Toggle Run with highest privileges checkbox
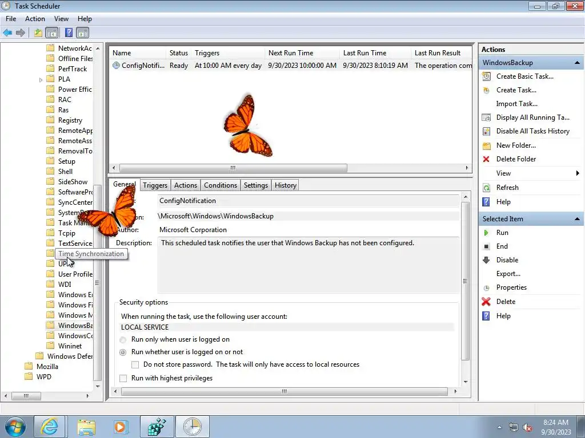Screen dimensions: 585x438 pos(123,379)
